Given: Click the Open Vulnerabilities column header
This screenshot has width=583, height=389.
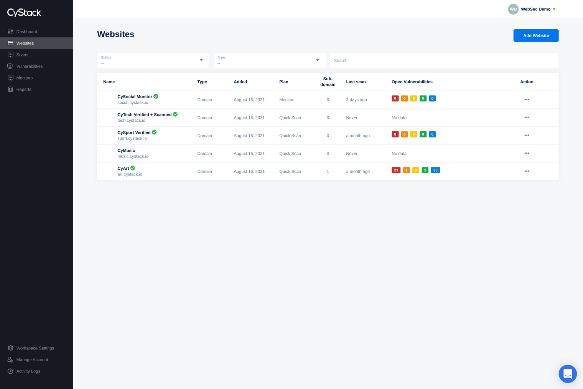Looking at the screenshot, I should point(412,82).
